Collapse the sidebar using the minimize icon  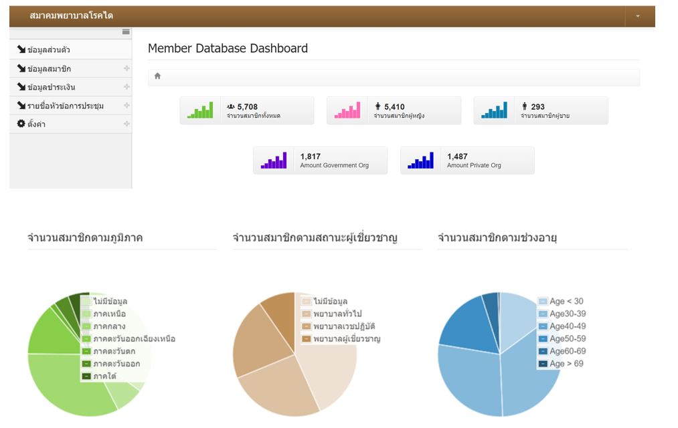pyautogui.click(x=126, y=32)
